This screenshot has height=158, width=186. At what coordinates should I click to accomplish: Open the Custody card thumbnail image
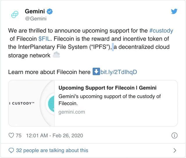(x=31, y=103)
